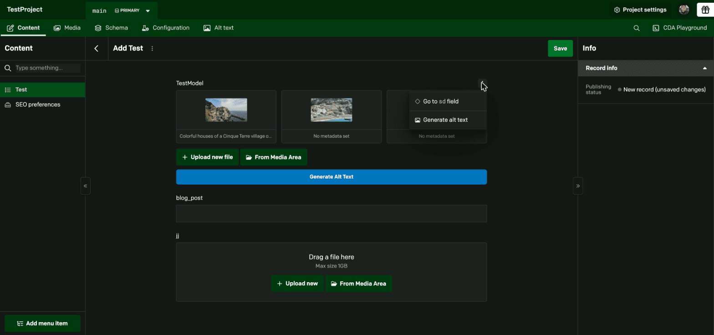Viewport: 714px width, 335px height.
Task: Launch the CDA Playground
Action: pyautogui.click(x=679, y=28)
